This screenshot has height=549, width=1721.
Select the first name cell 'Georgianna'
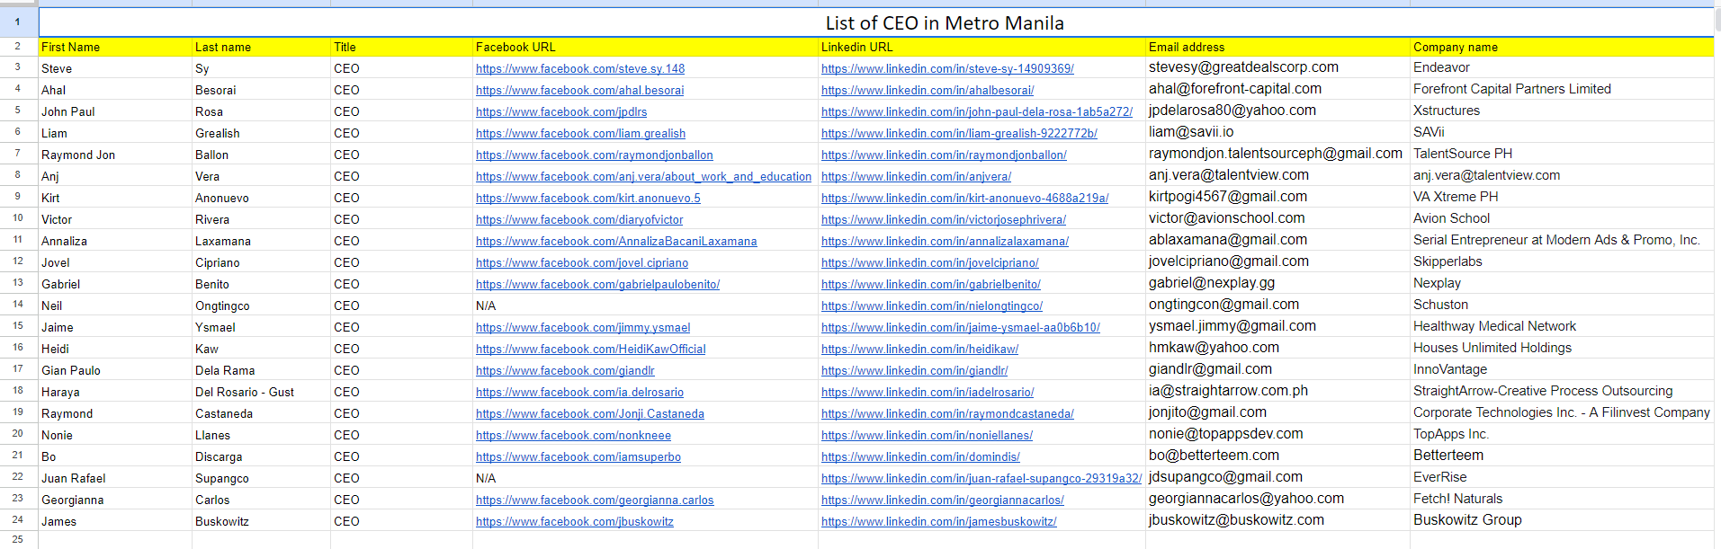[115, 500]
